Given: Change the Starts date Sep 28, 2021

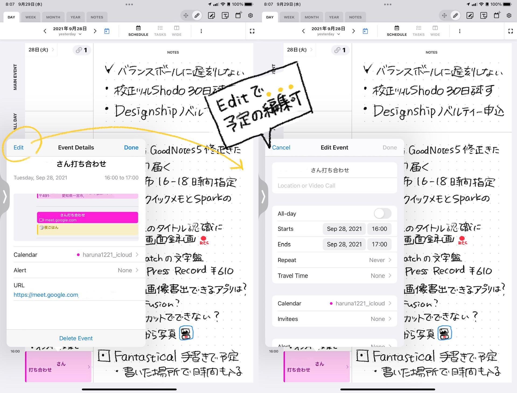Looking at the screenshot, I should pos(344,229).
